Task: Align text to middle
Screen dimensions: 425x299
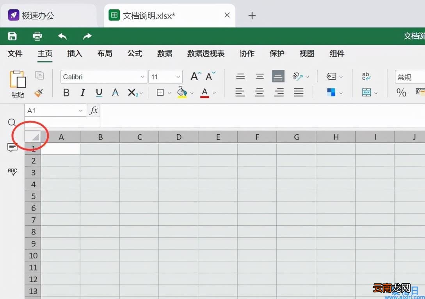Action: (260, 77)
